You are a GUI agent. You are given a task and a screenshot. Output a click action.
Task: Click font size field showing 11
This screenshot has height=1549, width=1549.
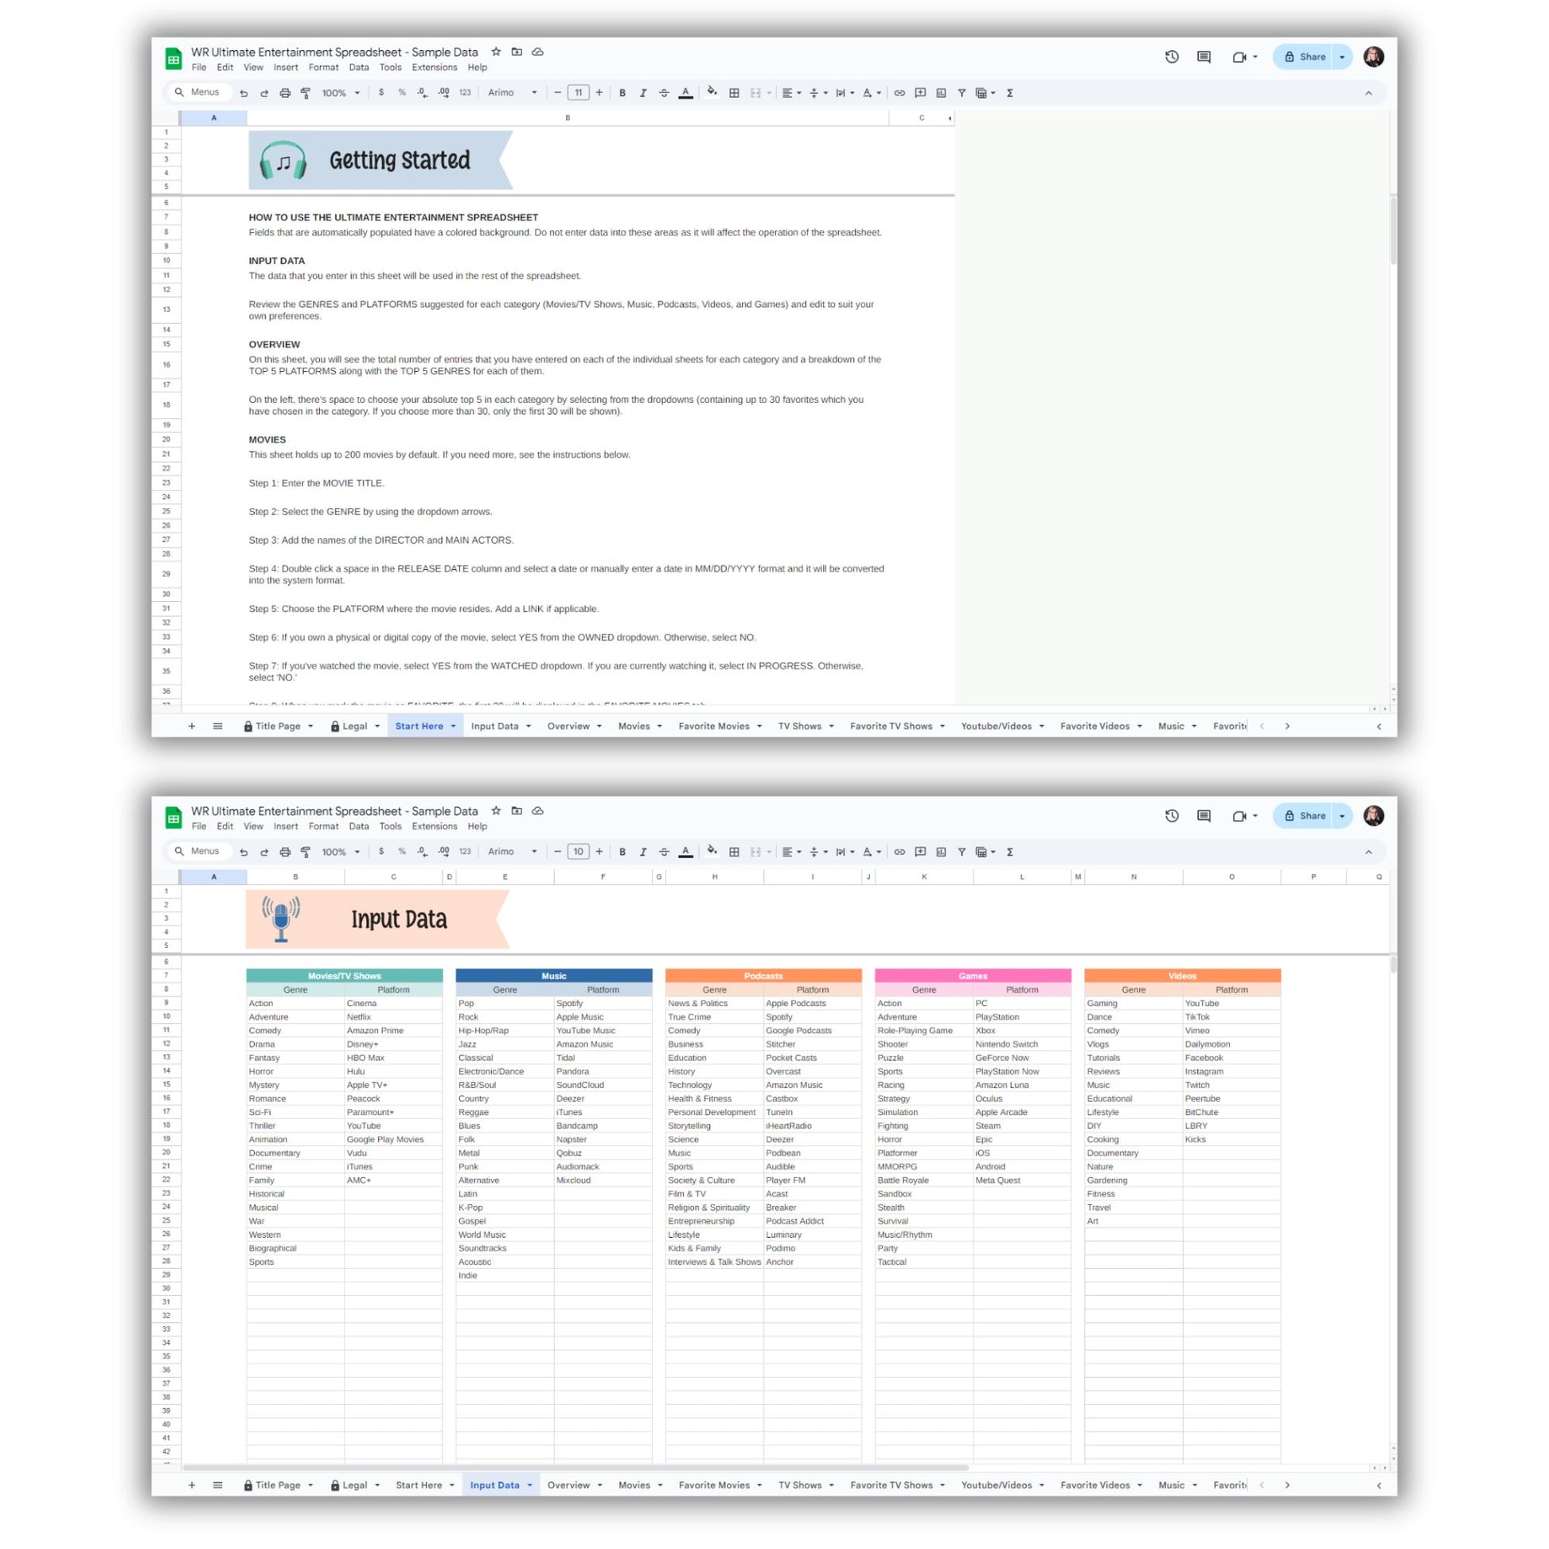pos(578,93)
